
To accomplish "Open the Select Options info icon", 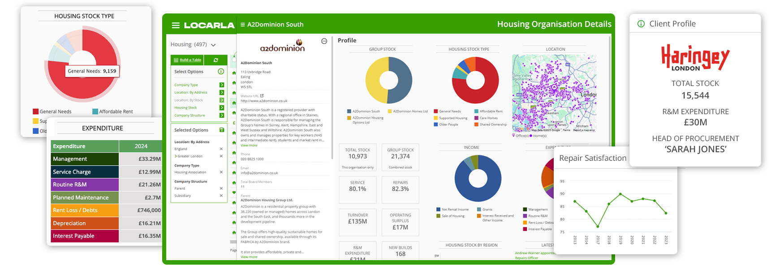I will pyautogui.click(x=221, y=72).
